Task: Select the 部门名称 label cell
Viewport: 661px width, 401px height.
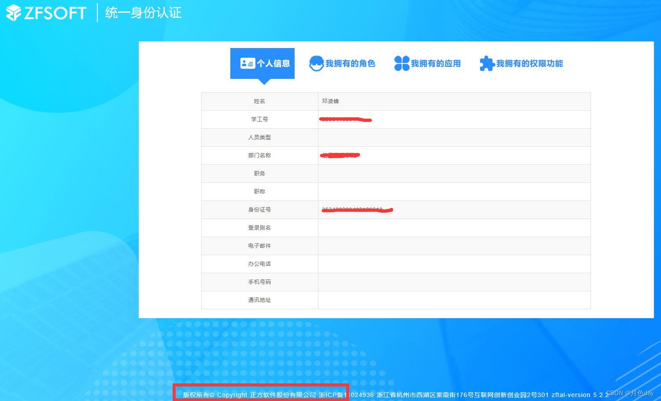Action: pos(260,156)
